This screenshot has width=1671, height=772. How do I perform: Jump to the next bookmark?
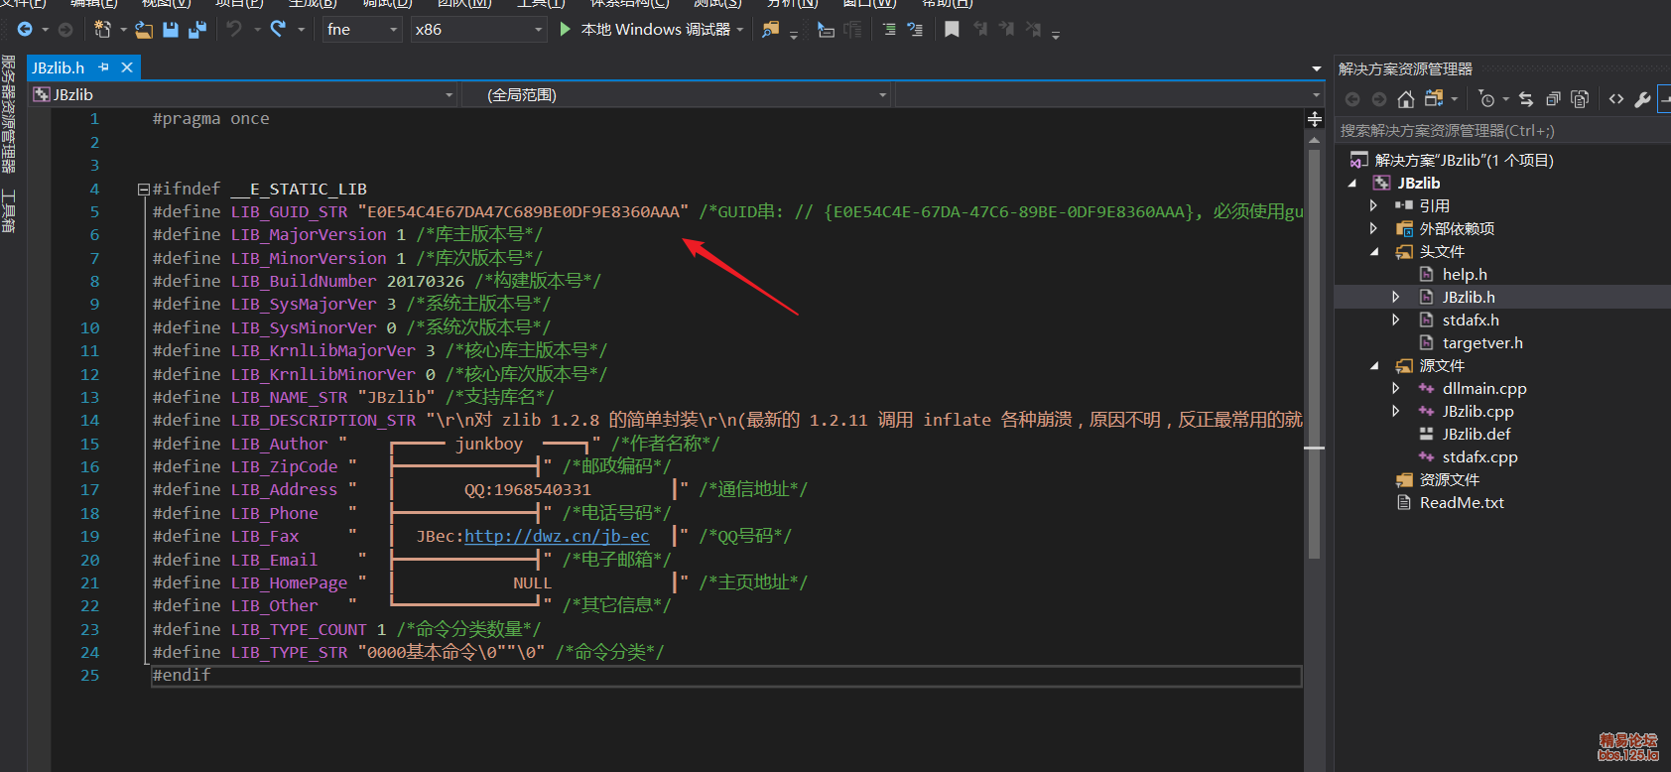[x=1006, y=29]
